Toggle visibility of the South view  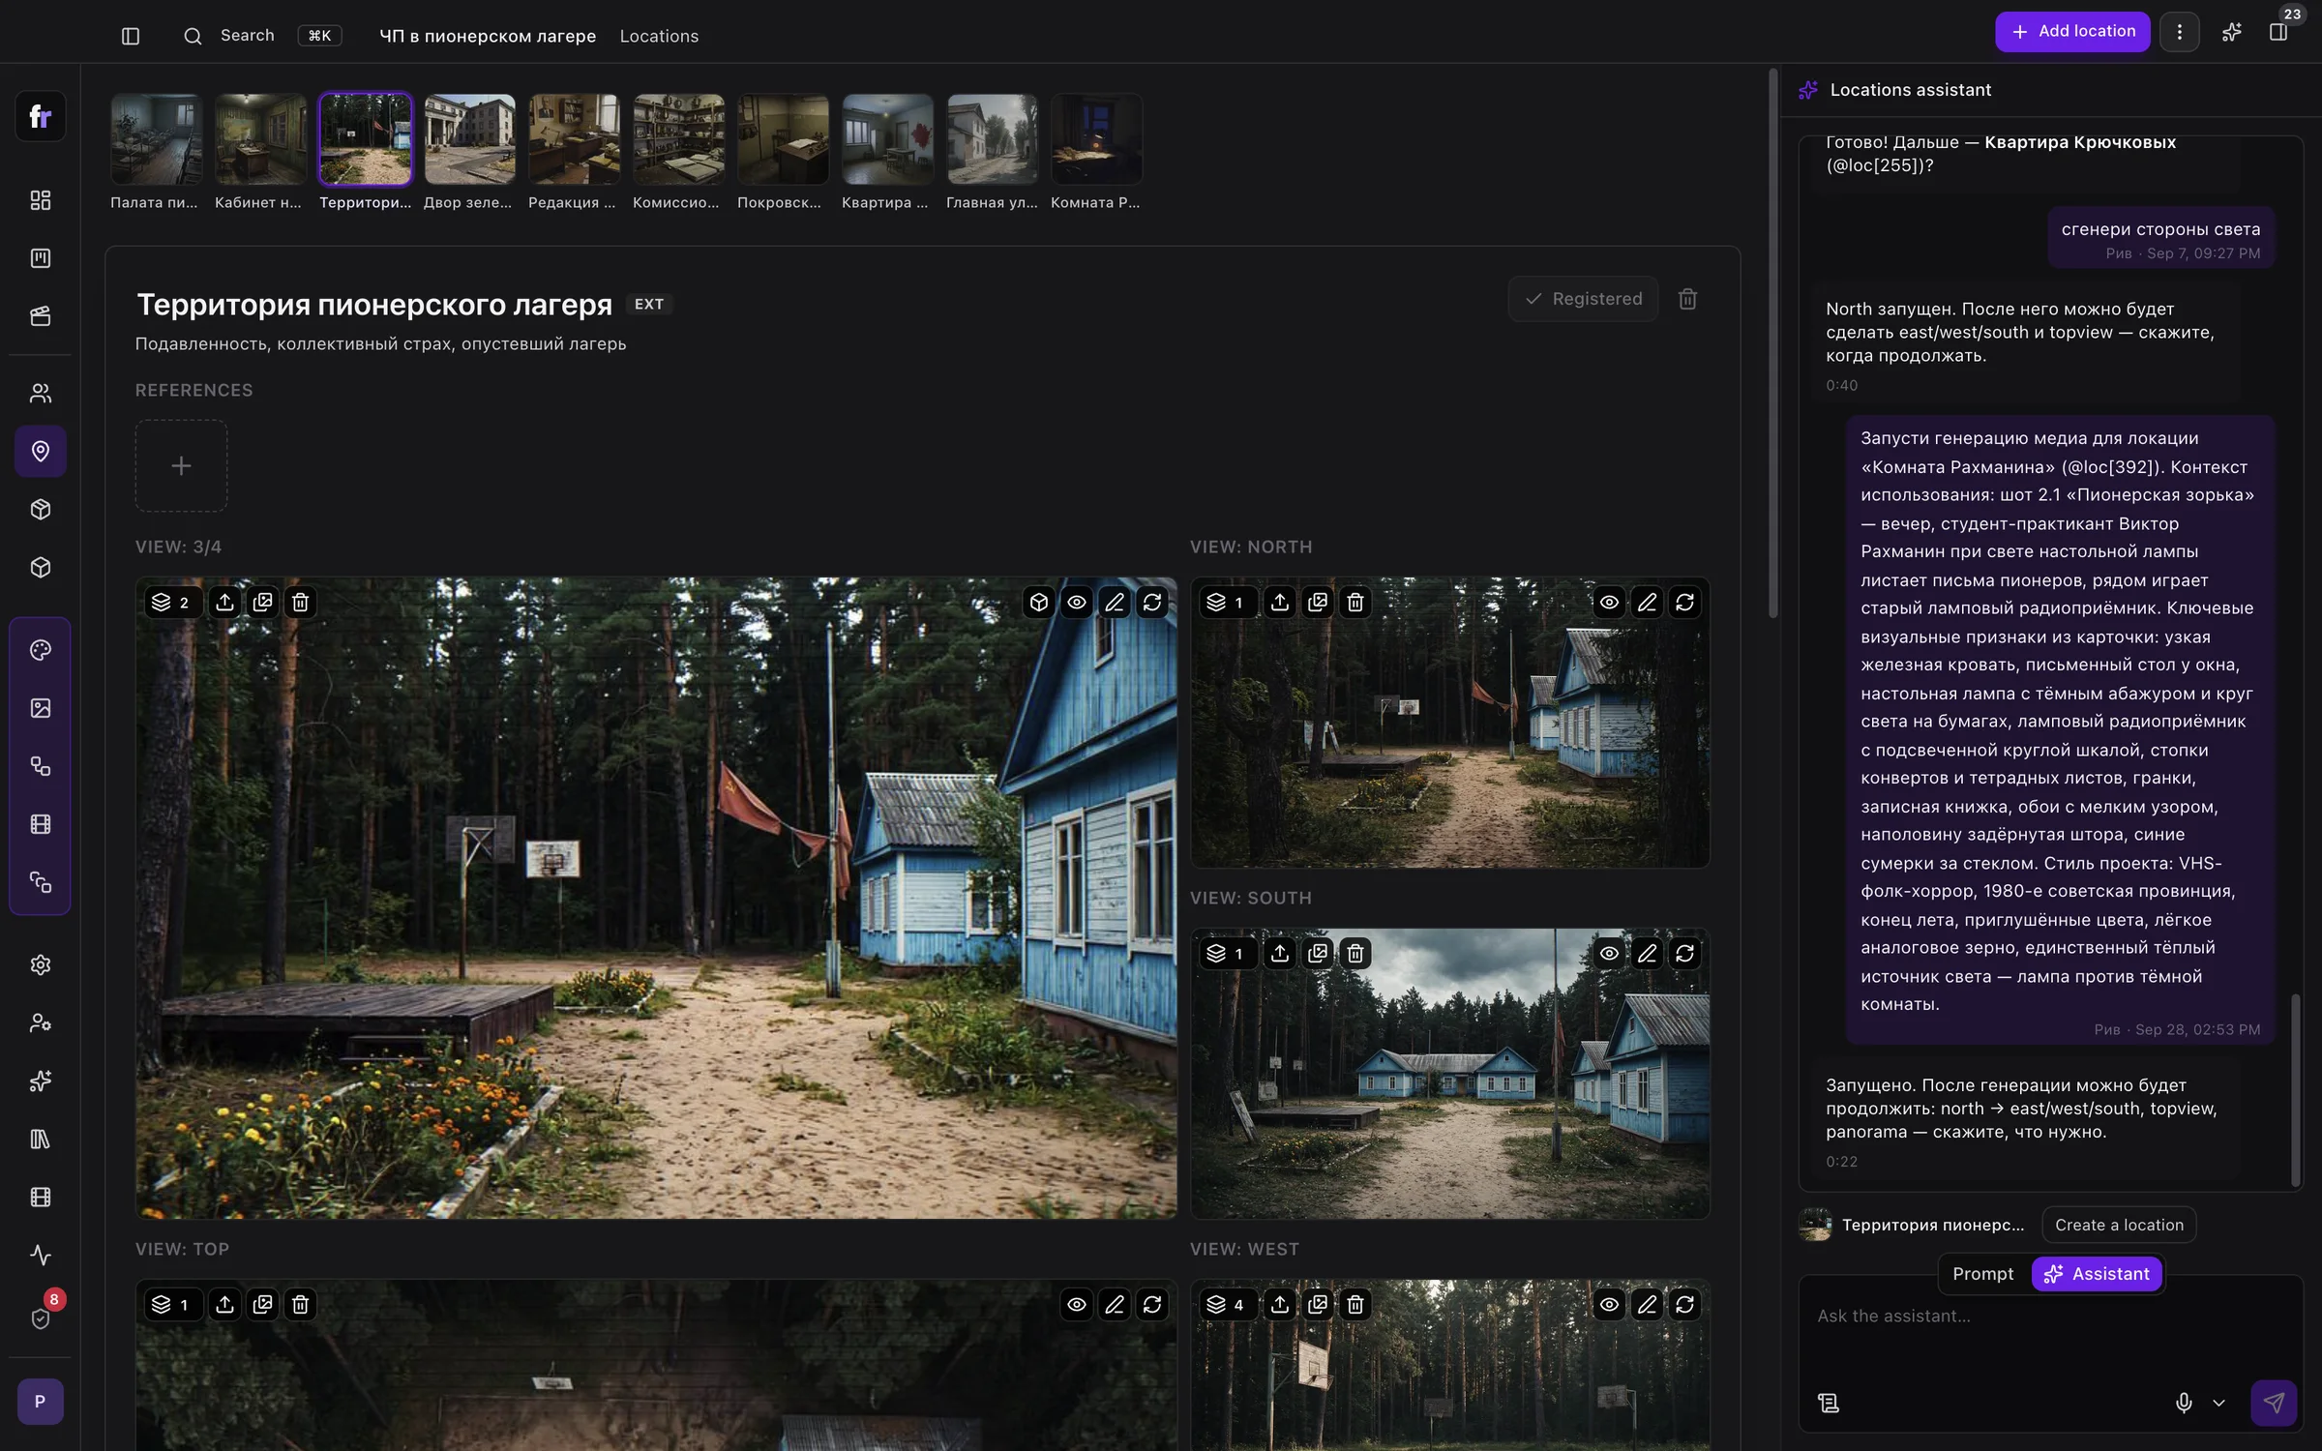[x=1609, y=954]
